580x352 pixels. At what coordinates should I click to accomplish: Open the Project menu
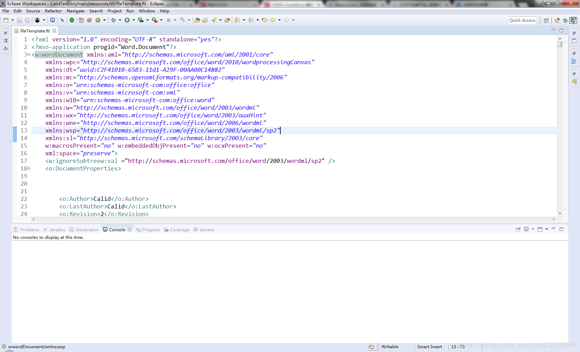[115, 11]
